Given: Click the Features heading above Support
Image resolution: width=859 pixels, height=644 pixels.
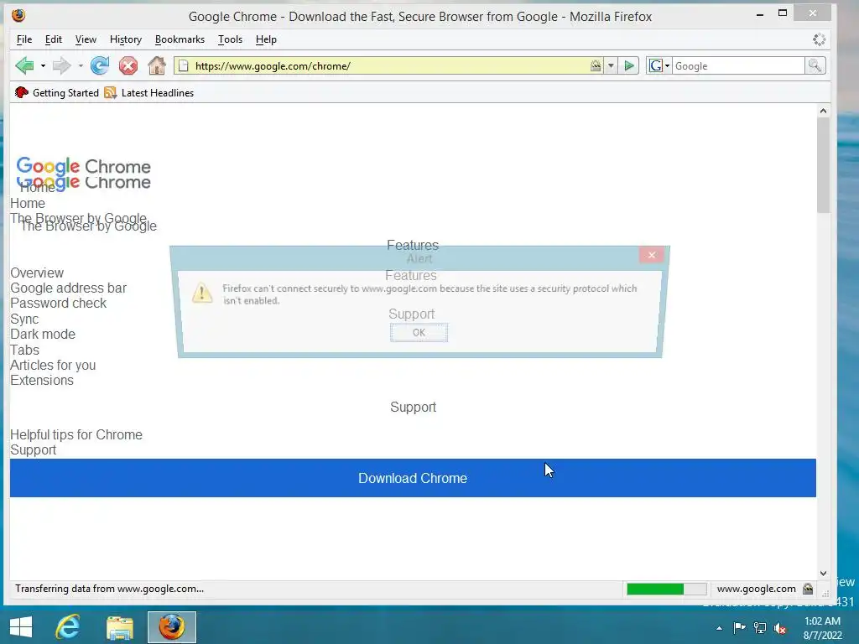Looking at the screenshot, I should (x=411, y=275).
